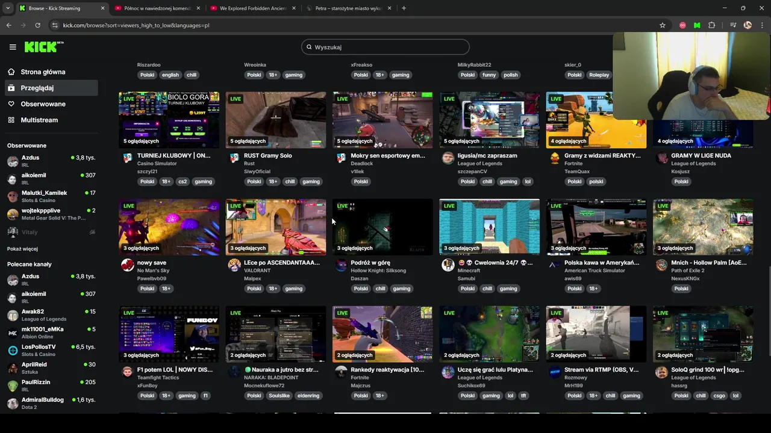
Task: Select funny tag under MilkyRabbit22
Action: point(489,75)
